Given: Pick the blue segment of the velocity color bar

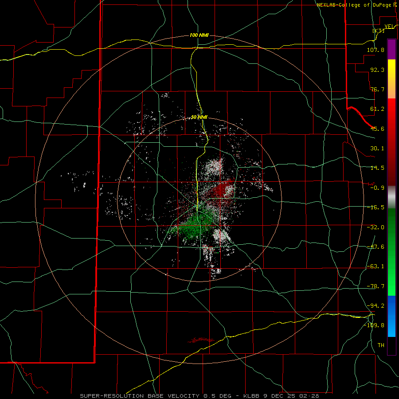Looking at the screenshot, I should 391,316.
